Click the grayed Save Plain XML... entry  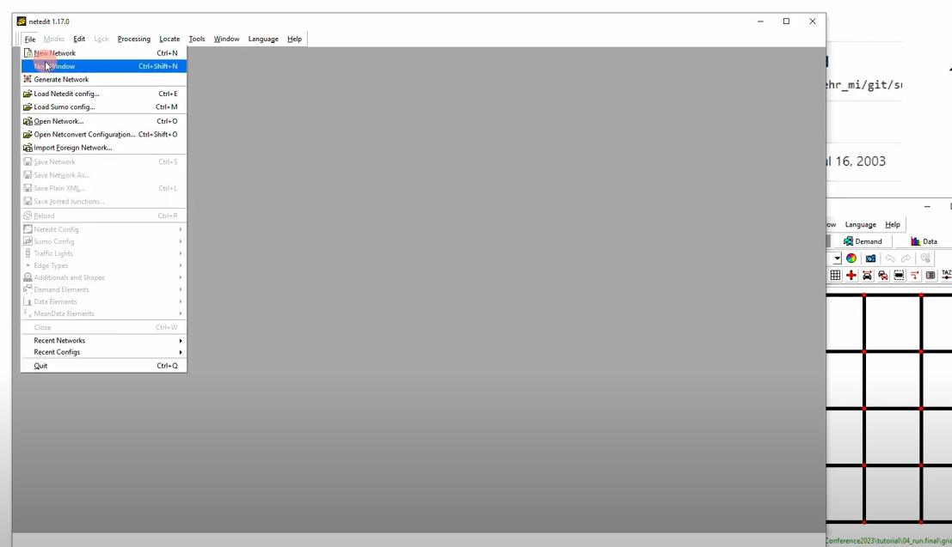pos(104,188)
